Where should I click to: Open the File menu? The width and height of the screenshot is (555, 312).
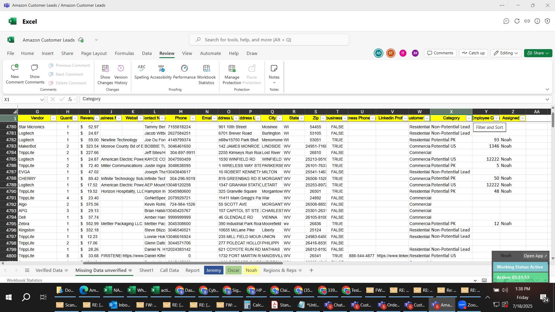pyautogui.click(x=11, y=53)
